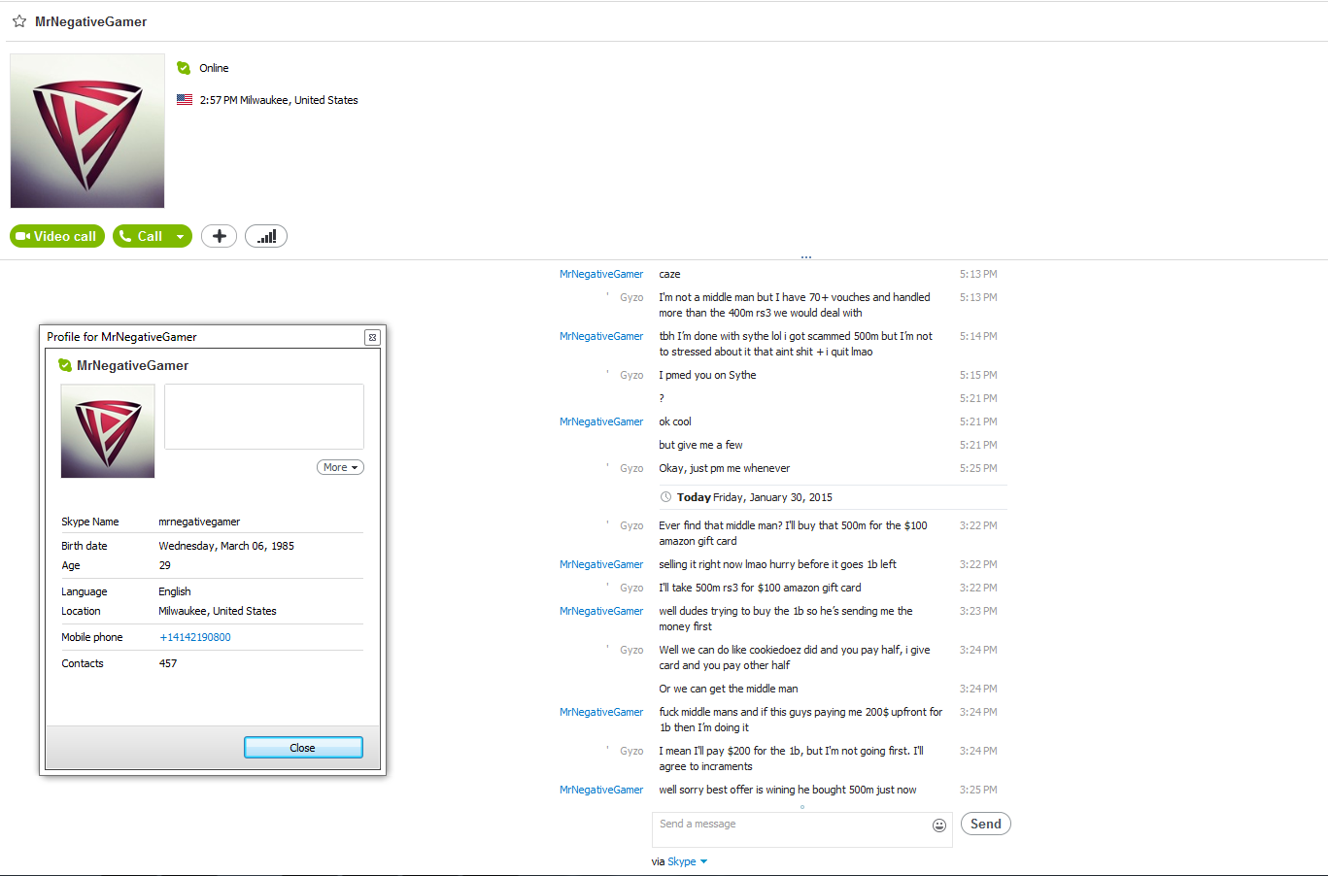The image size is (1328, 876).
Task: Star MrNegativeGamer as a favorite contact
Action: [19, 21]
